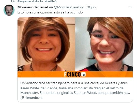Click the FCINCO logo text on banner
Image resolution: width=137 pixels, height=104 pixels.
pos(72,74)
